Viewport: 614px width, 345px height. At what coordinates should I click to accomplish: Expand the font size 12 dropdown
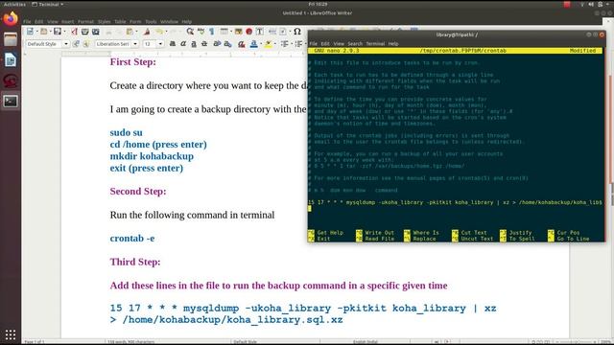160,44
